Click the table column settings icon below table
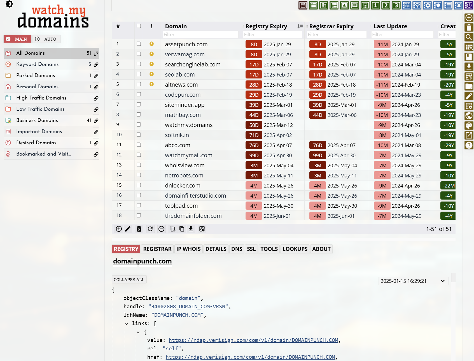The height and width of the screenshot is (361, 474). pos(202,229)
